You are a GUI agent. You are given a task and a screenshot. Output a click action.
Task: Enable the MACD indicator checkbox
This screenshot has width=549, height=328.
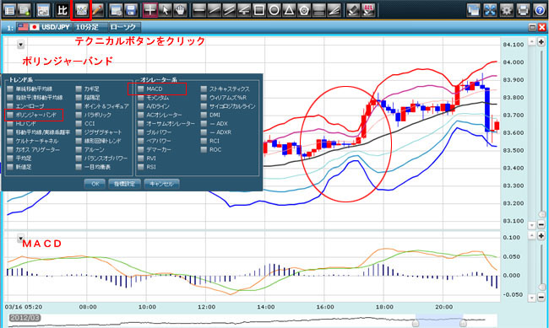point(140,89)
